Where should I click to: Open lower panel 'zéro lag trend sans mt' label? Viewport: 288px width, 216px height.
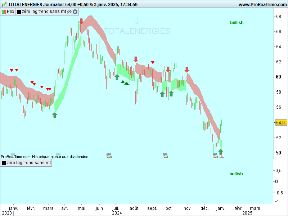(x=29, y=163)
